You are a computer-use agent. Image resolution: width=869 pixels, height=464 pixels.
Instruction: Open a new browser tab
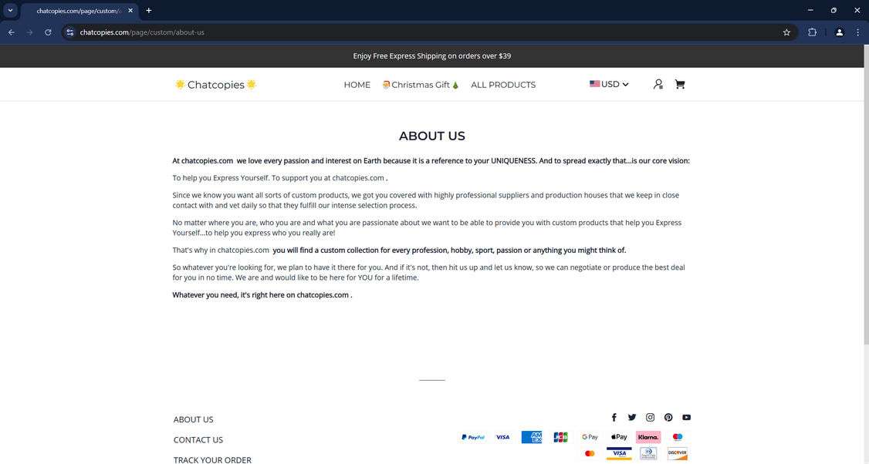tap(148, 11)
